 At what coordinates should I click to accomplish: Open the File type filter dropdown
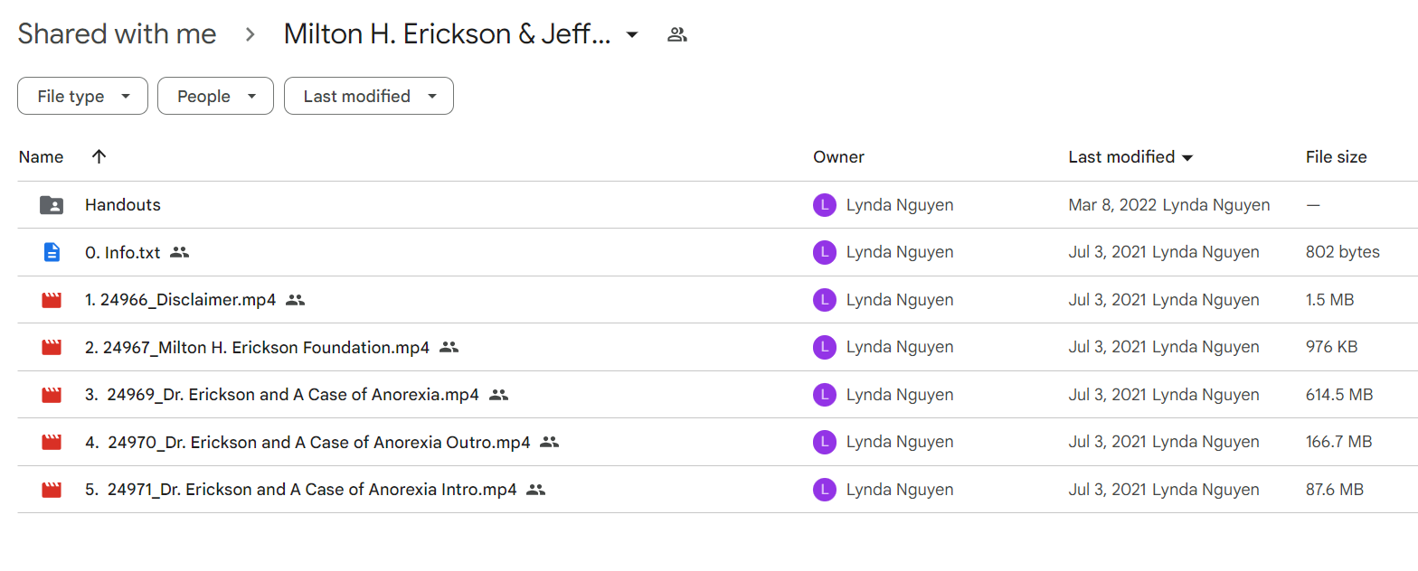[82, 96]
